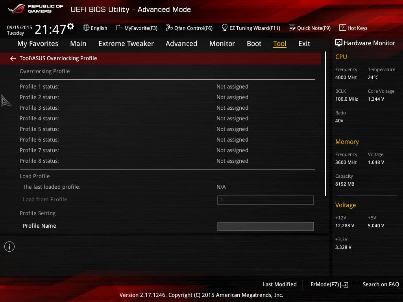403x302 pixels.
Task: Switch to the Monitor tab
Action: tap(222, 44)
